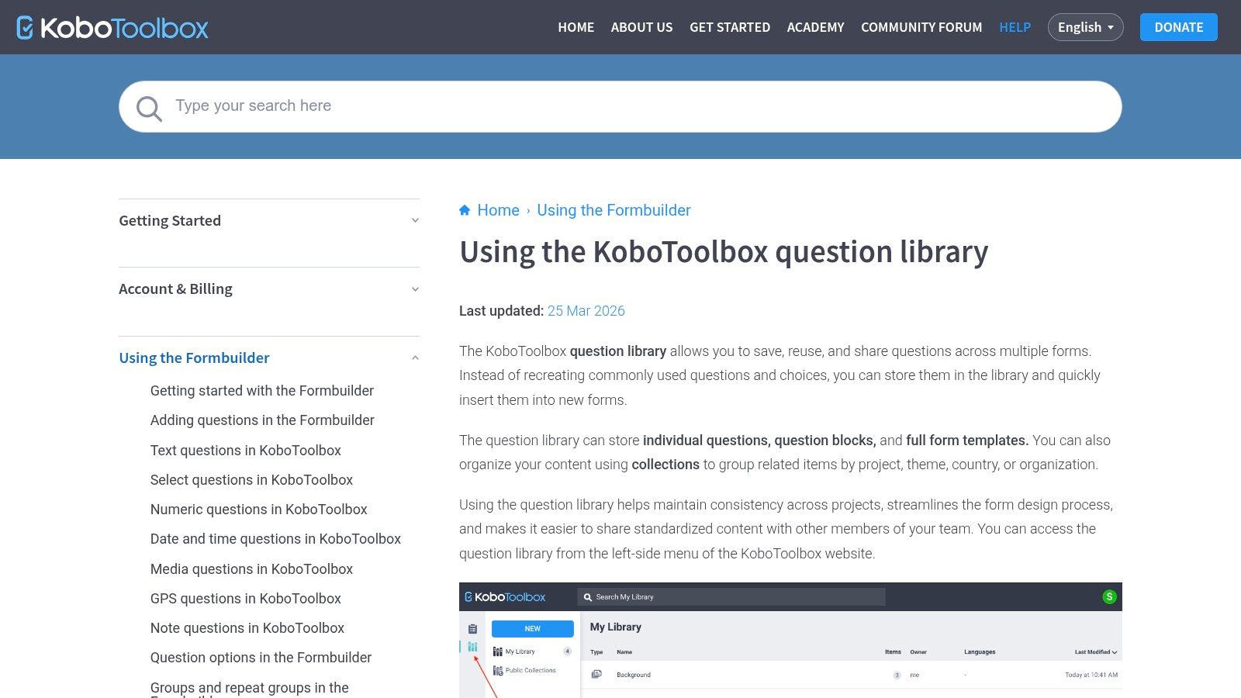1241x698 pixels.
Task: Open 'Media questions in KoboToolbox' article
Action: (251, 569)
